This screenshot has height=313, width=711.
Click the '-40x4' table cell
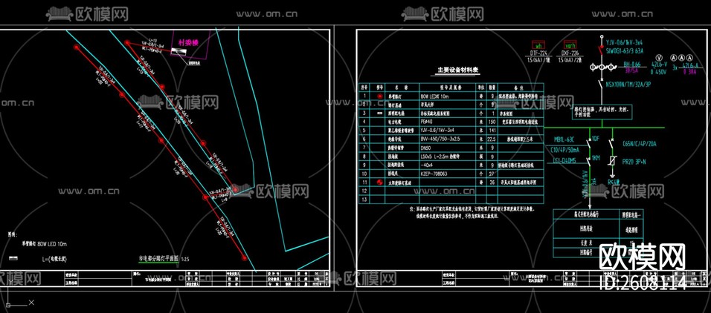[447, 165]
